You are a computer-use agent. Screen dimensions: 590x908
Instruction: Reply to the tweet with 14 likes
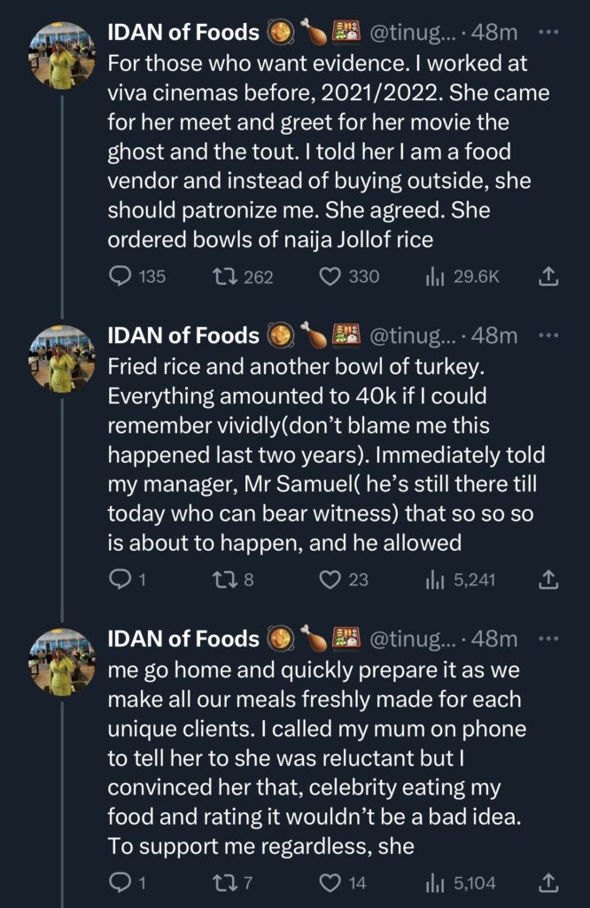[x=120, y=882]
